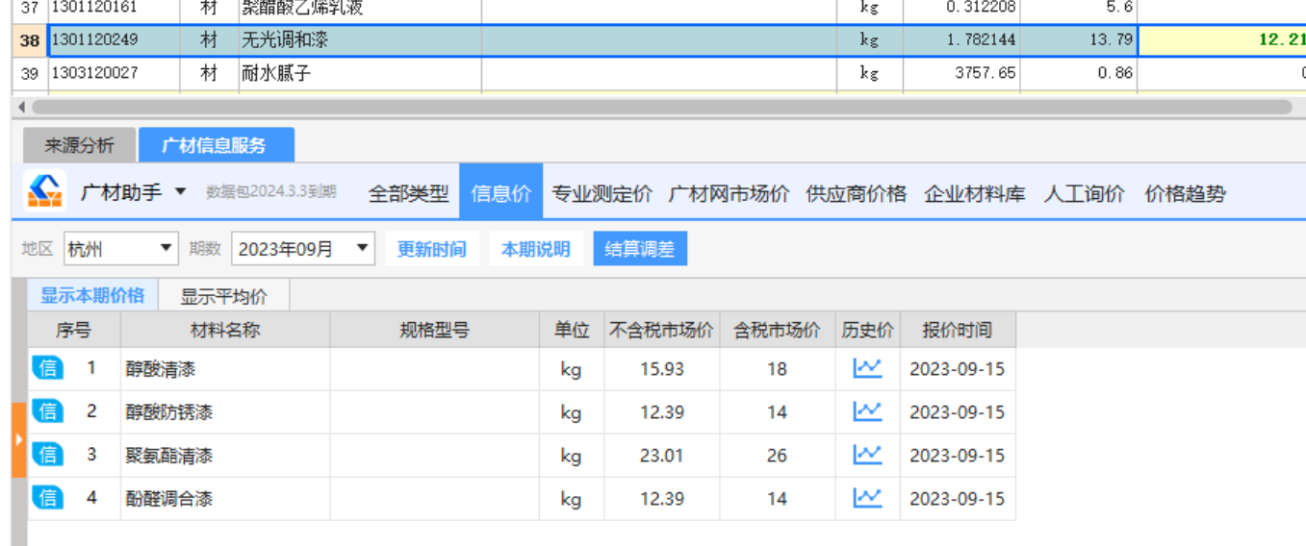Select row 39 header in the materials table
Viewport: 1306px width, 546px height.
(30, 73)
